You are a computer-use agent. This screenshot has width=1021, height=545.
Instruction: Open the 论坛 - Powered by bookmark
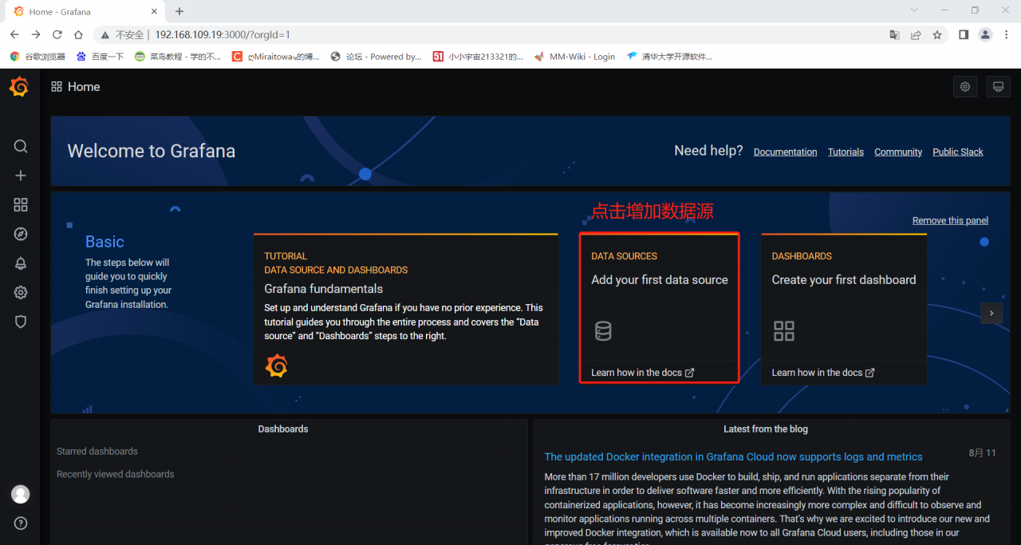pos(376,57)
